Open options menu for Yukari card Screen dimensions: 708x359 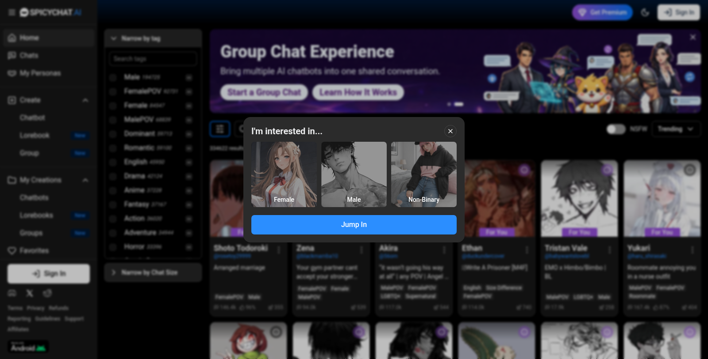[693, 250]
